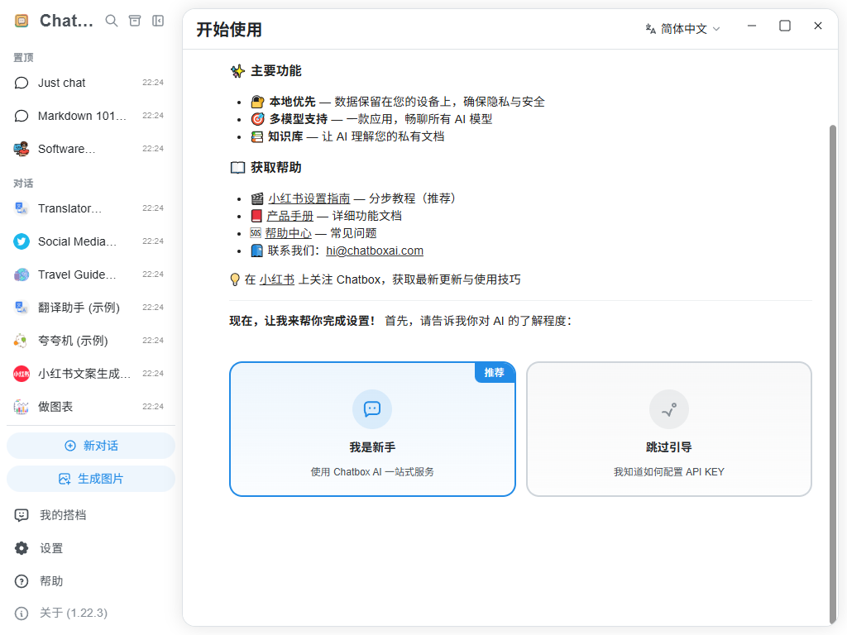Open the 小红书文案生成 conversation

[89, 374]
